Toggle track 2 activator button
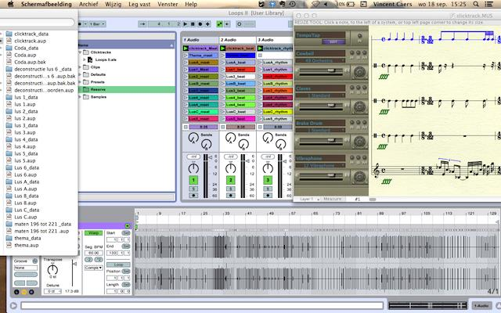Screen dimensions: 501x313 pyautogui.click(x=231, y=181)
